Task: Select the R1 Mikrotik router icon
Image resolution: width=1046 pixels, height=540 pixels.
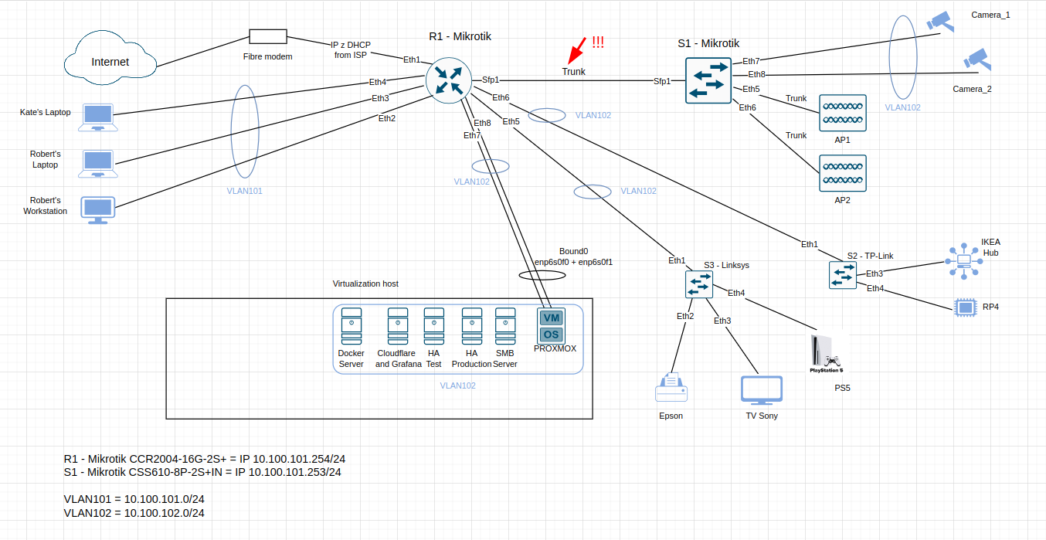Action: click(x=448, y=80)
